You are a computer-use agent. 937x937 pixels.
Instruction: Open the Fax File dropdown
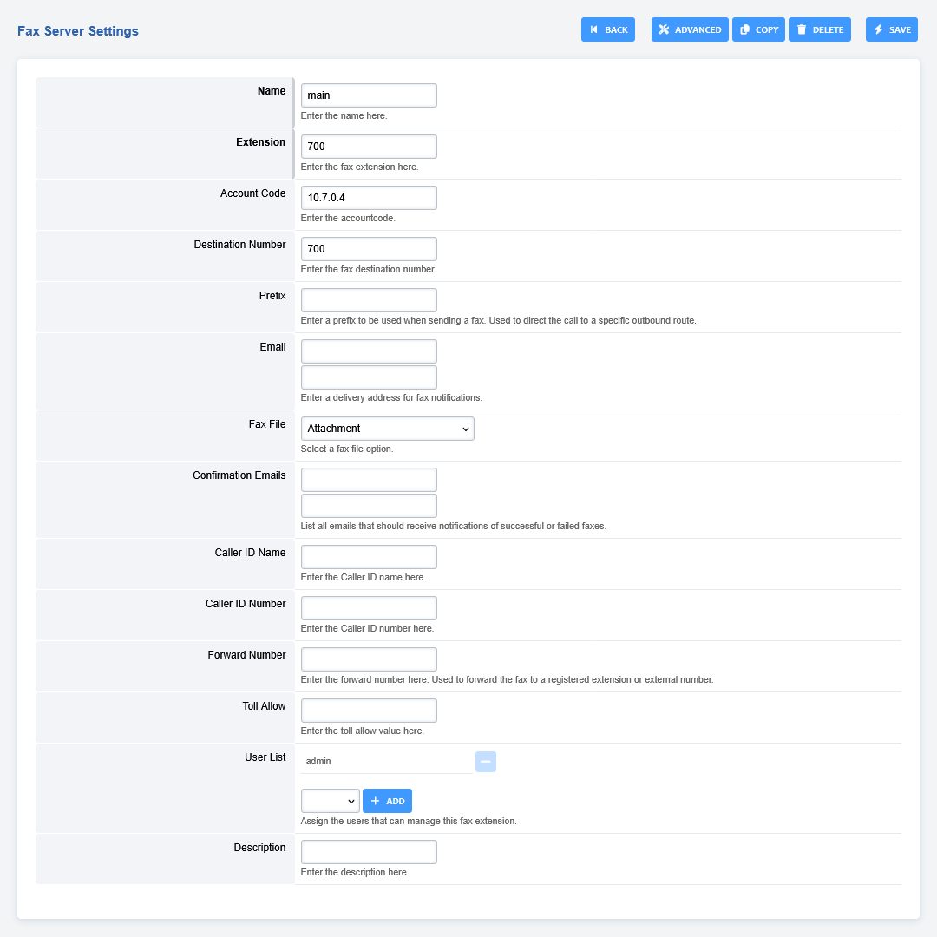coord(387,429)
